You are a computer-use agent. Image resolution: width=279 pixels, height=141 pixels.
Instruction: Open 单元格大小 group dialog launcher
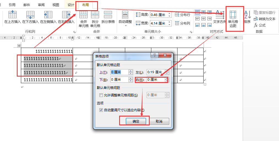[191, 32]
